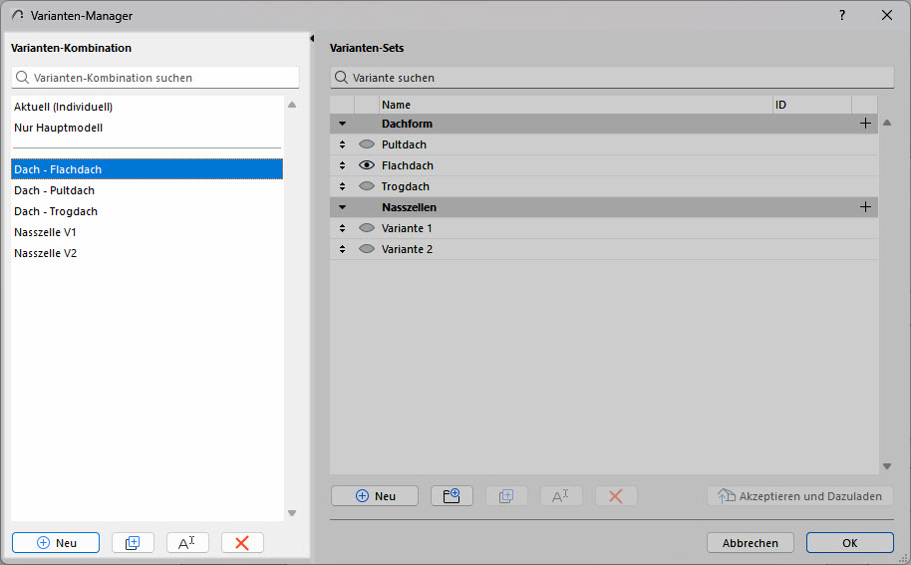Click Neu button under Varianten-Kombination
The height and width of the screenshot is (565, 911).
56,543
